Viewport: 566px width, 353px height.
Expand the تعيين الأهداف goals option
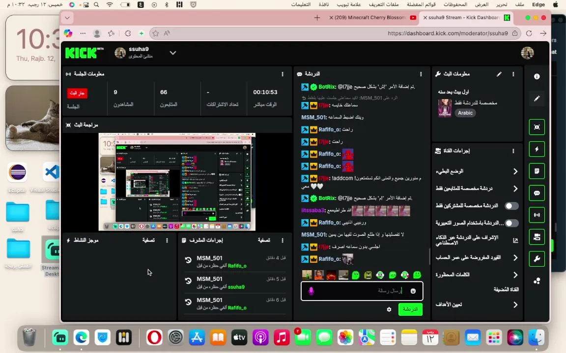tap(515, 305)
